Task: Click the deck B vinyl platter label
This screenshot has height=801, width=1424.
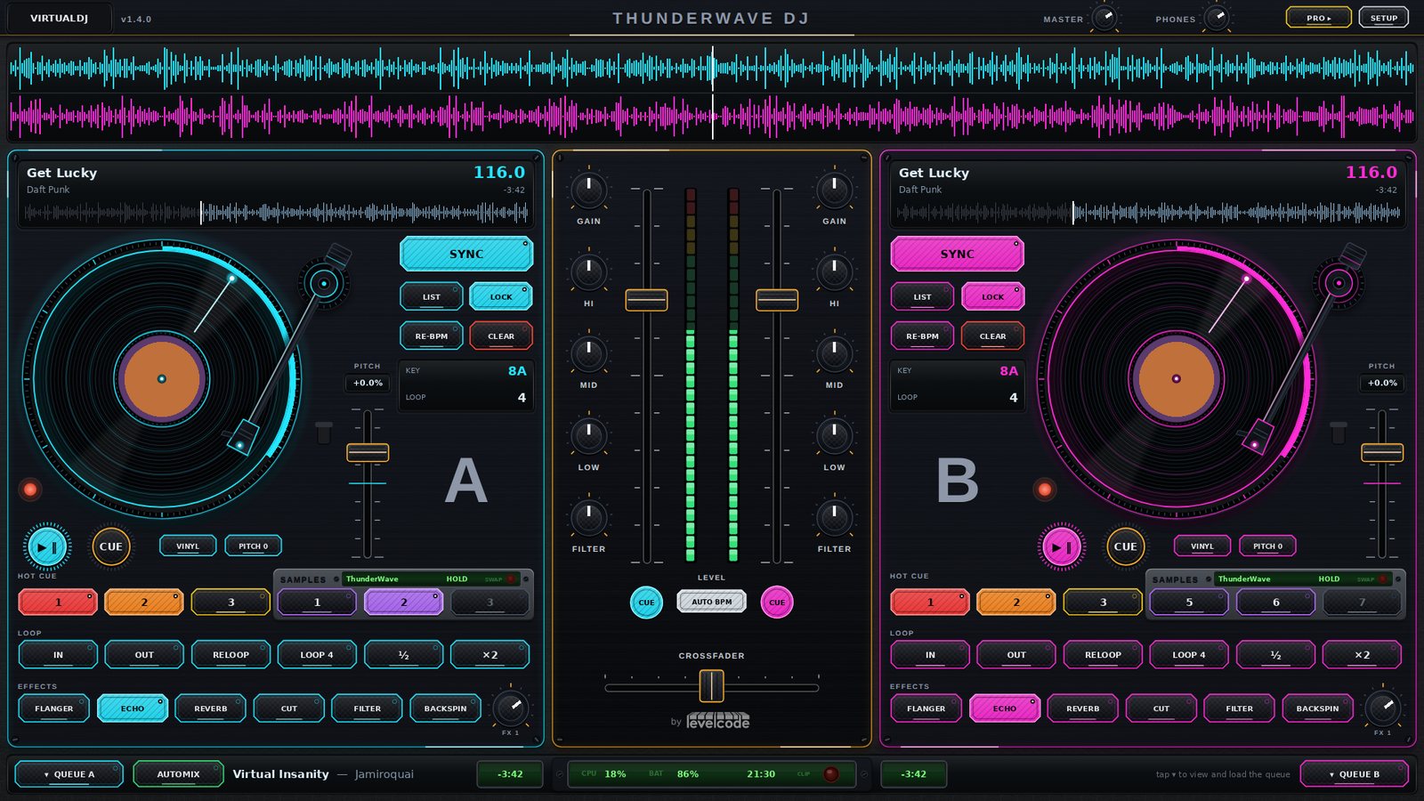Action: point(1177,378)
